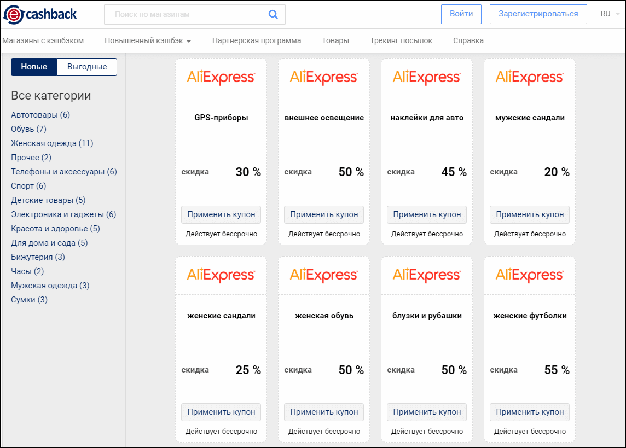
Task: Filter by Электроника и гаджеты (6) category
Action: click(x=63, y=214)
